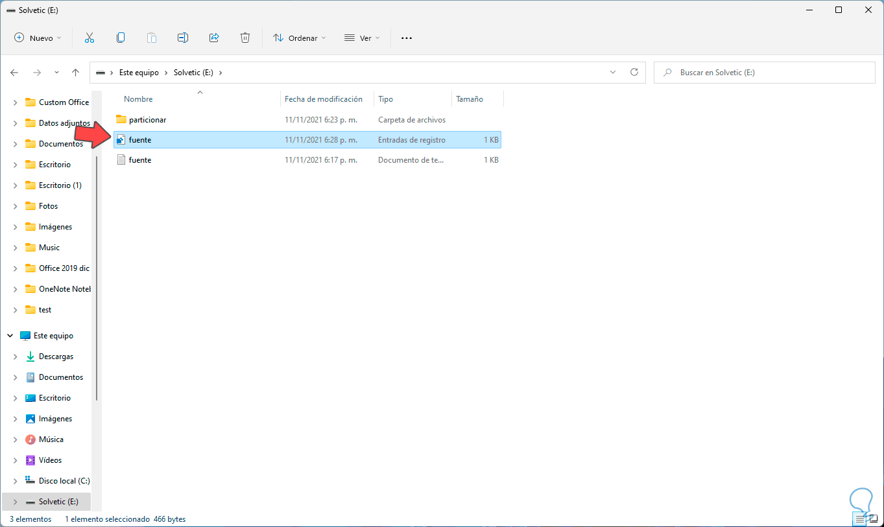The height and width of the screenshot is (527, 884).
Task: Click the chevron after Este equipo in breadcrumb
Action: pyautogui.click(x=167, y=73)
